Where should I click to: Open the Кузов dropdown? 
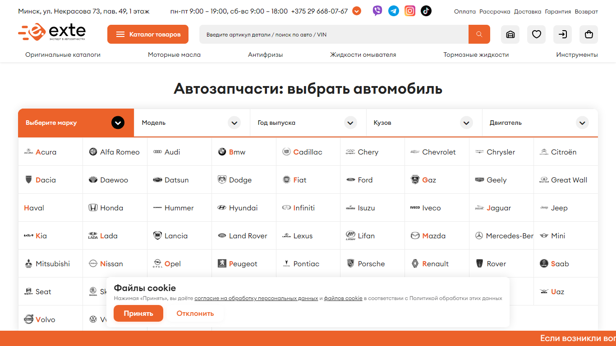[424, 123]
